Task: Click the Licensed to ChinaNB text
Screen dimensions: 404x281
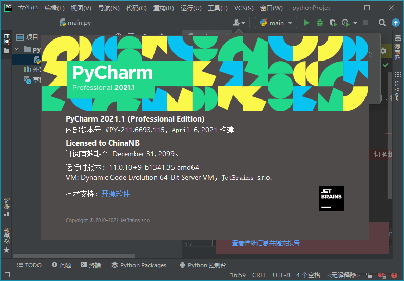Action: tap(103, 143)
